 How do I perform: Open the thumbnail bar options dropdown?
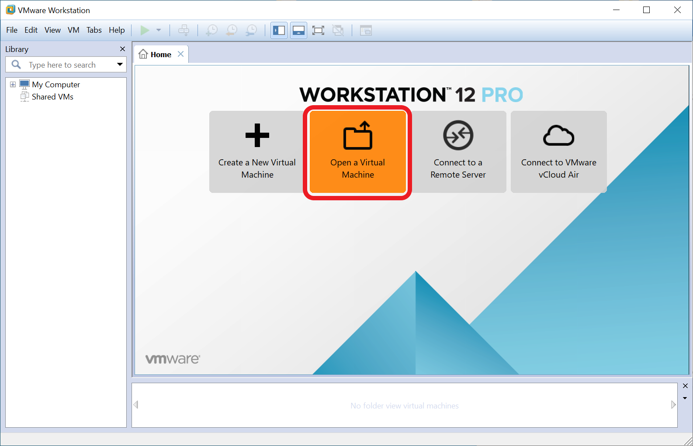click(685, 398)
